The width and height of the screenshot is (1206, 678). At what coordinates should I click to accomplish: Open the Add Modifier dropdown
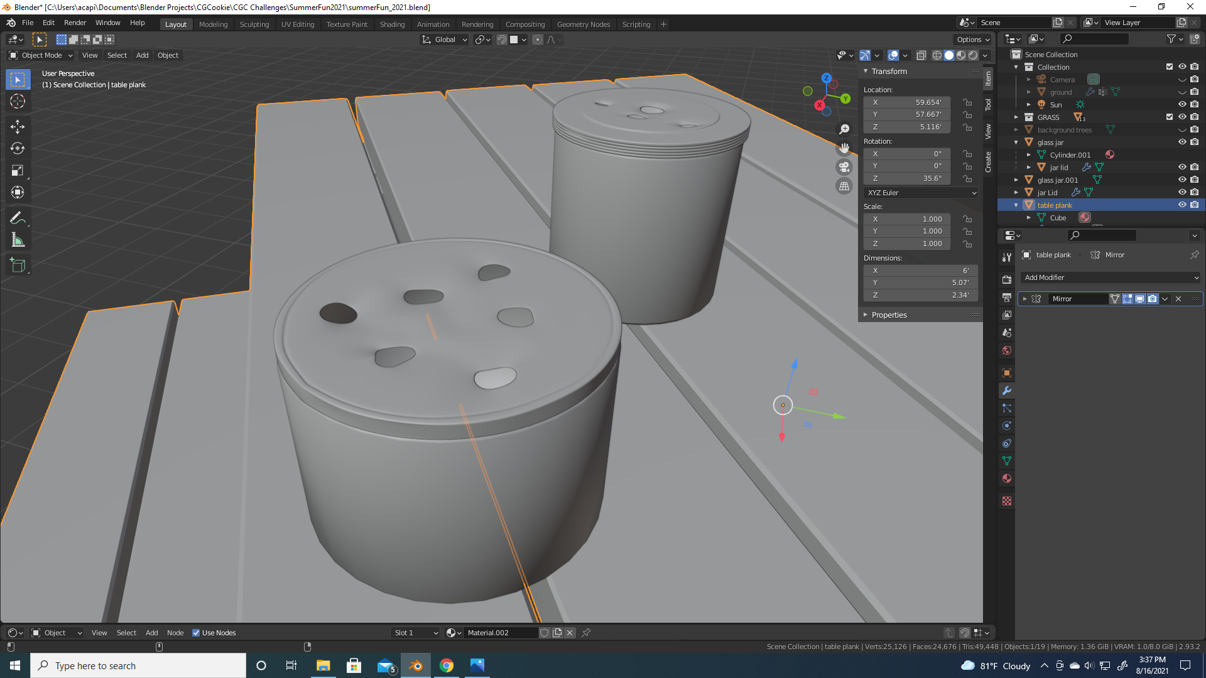click(1111, 277)
